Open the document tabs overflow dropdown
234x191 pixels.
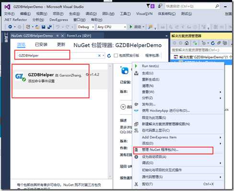(x=166, y=36)
